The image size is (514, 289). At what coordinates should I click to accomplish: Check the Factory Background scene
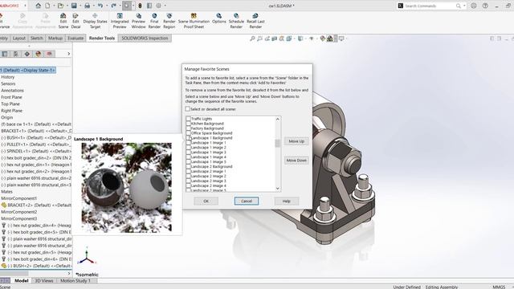coord(188,128)
